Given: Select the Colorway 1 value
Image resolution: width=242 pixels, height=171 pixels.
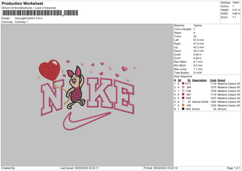Looking at the screenshot, I should [21, 22].
